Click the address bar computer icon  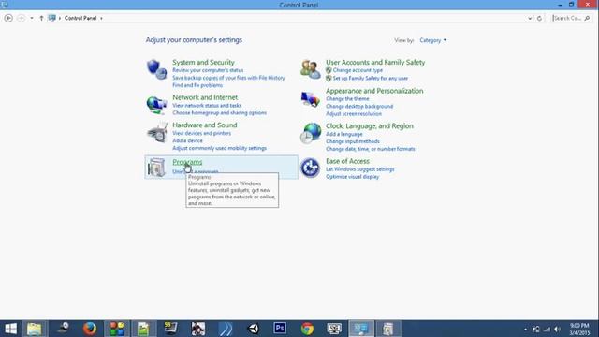tap(52, 18)
